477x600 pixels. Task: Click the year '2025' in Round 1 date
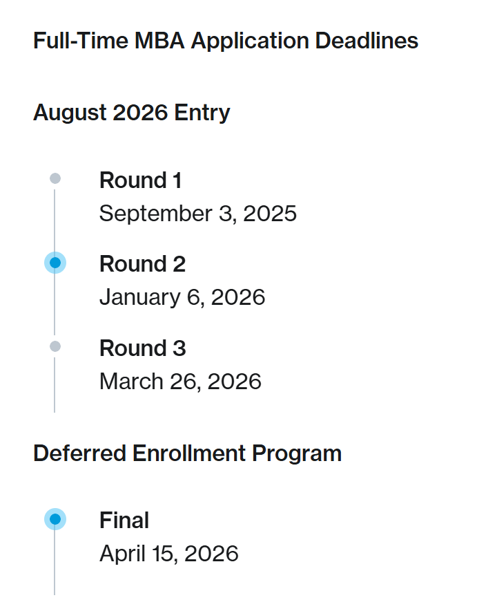[270, 214]
